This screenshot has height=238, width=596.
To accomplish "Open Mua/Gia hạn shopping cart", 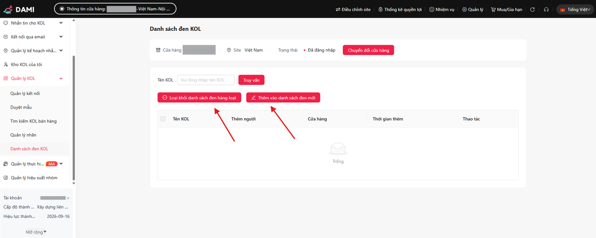I will coord(506,9).
